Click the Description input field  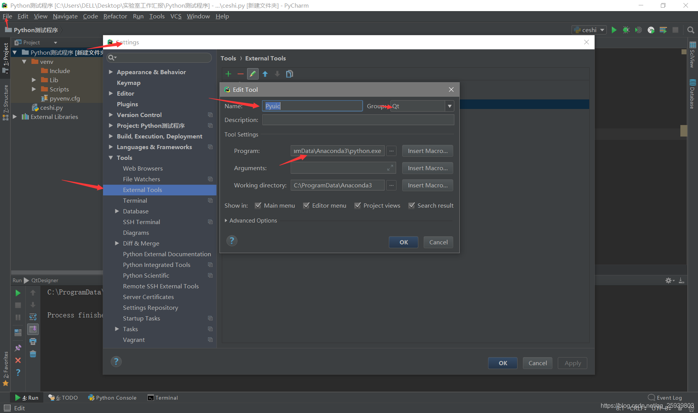click(358, 120)
